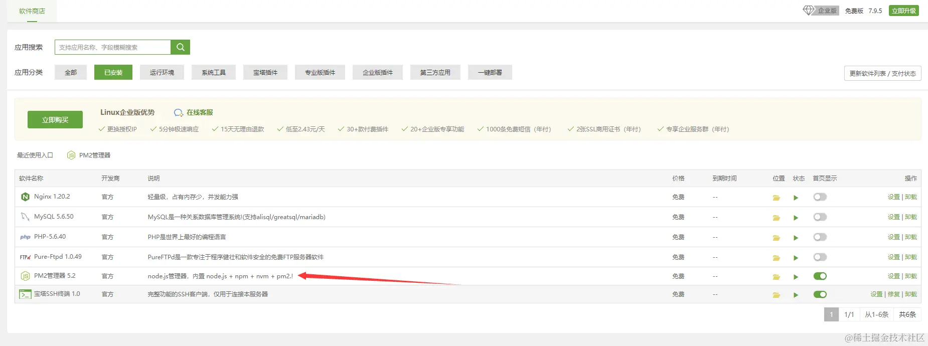Click the PM2管理器 status play icon
The height and width of the screenshot is (346, 928).
point(796,277)
